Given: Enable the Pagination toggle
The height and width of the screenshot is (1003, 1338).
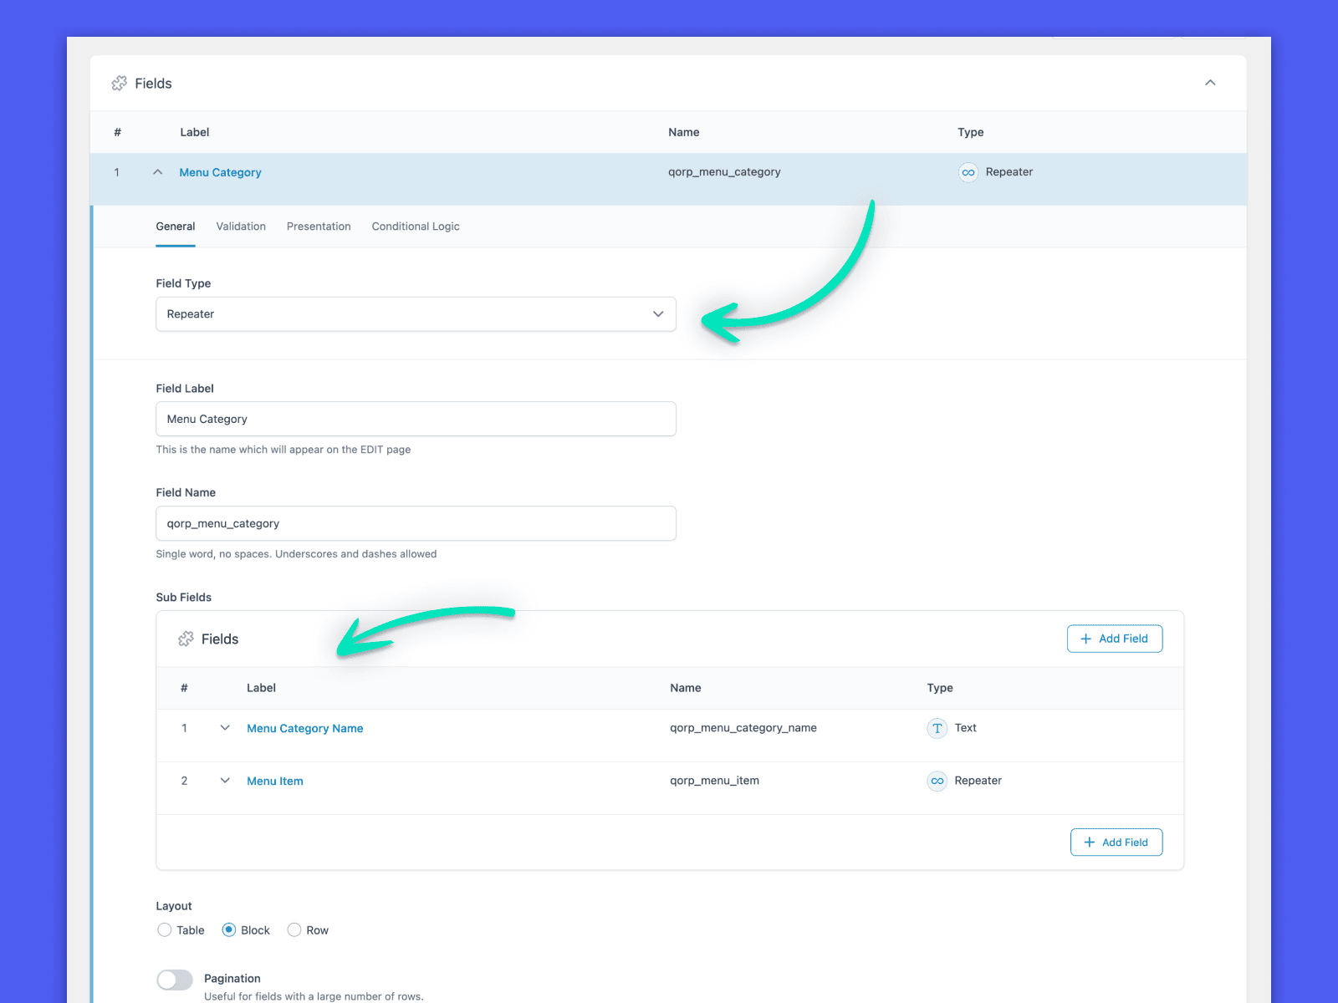Looking at the screenshot, I should (175, 980).
